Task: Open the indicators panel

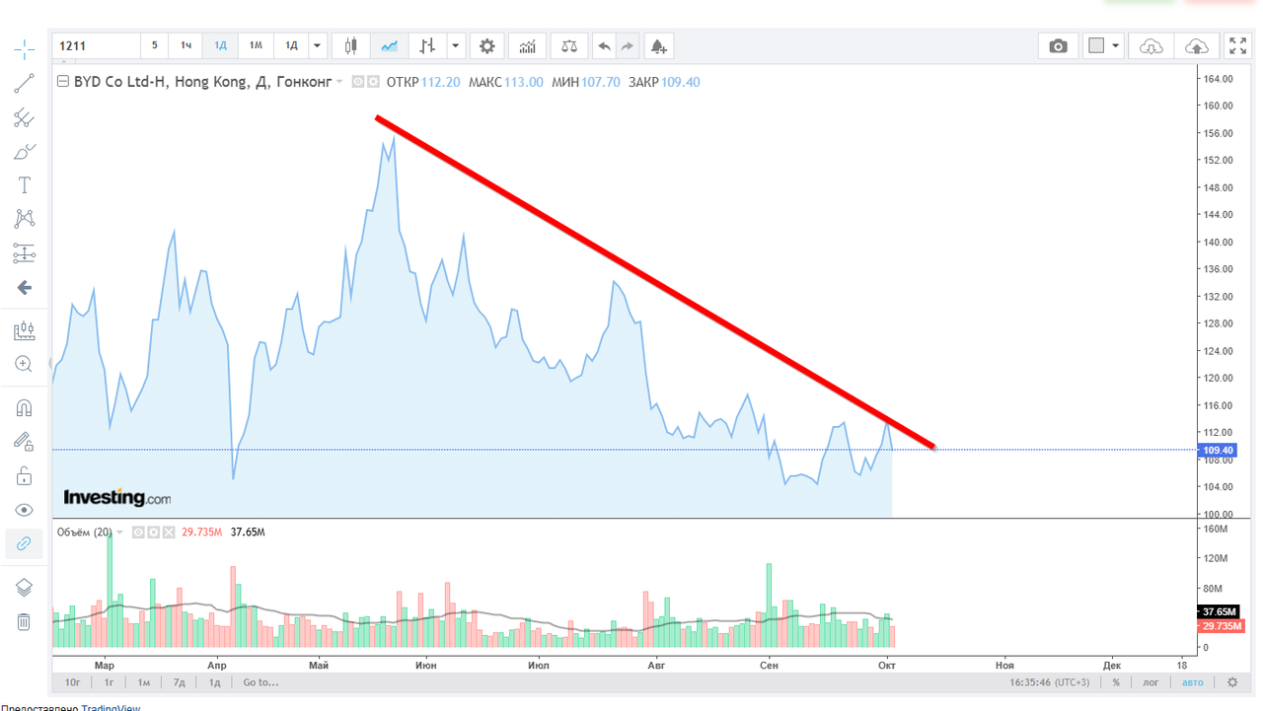Action: (528, 45)
